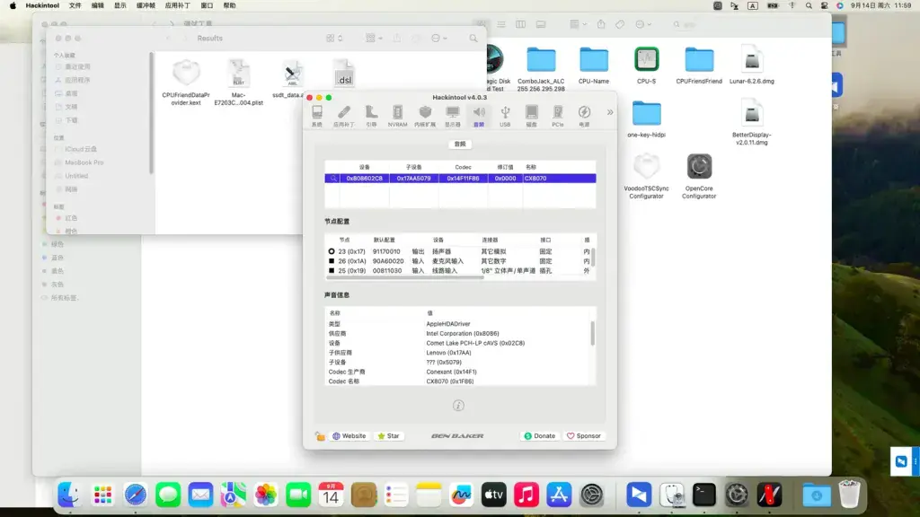The image size is (920, 517).
Task: Open the NVRAM toolbar section
Action: coord(397,116)
